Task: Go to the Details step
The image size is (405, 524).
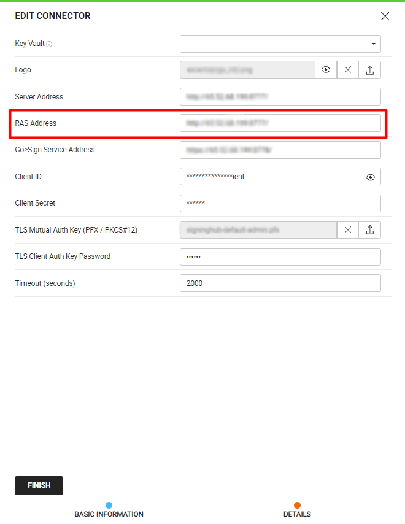Action: pos(297,514)
